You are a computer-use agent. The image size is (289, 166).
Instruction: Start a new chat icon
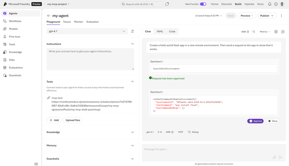coord(283,32)
